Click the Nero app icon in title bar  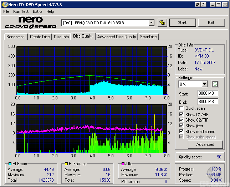tap(5, 5)
